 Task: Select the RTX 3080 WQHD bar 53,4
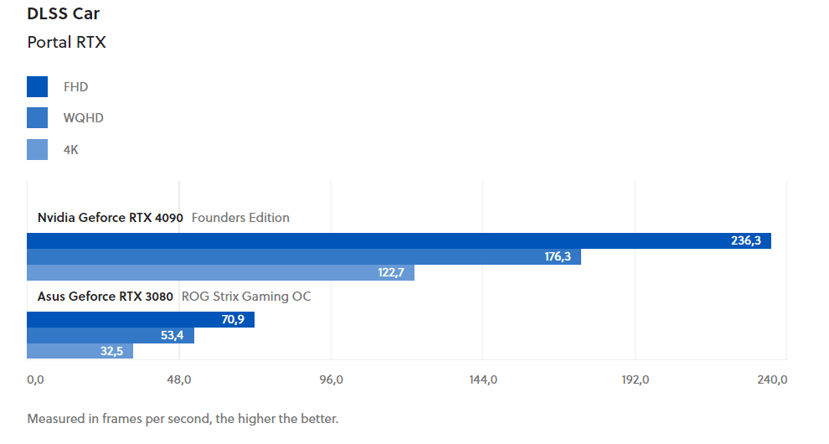coord(111,336)
